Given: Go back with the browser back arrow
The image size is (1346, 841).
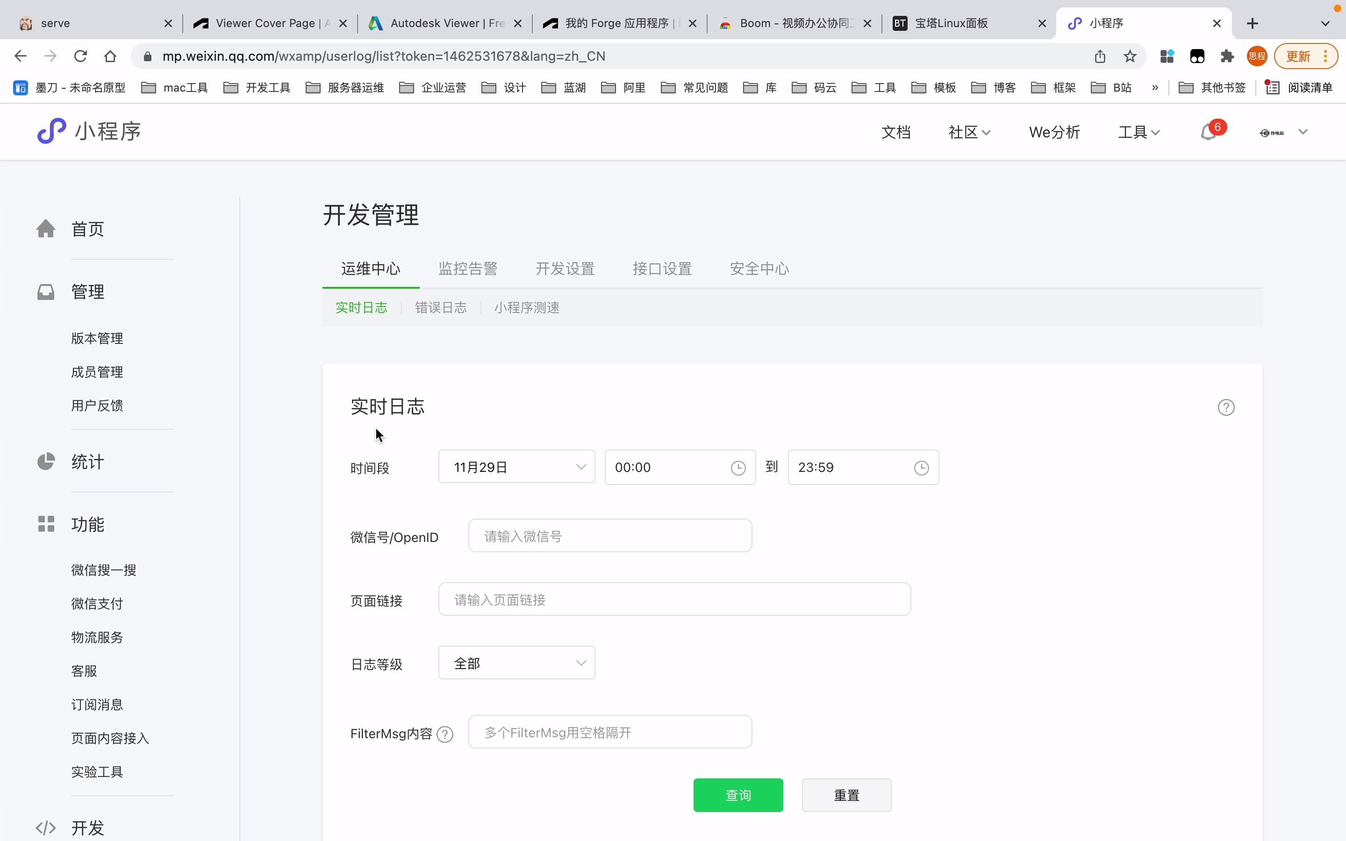Looking at the screenshot, I should point(21,56).
